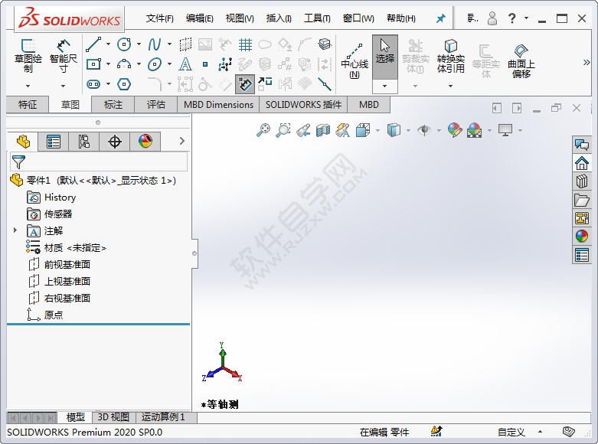Pin the menu bar
This screenshot has width=598, height=444.
point(440,18)
